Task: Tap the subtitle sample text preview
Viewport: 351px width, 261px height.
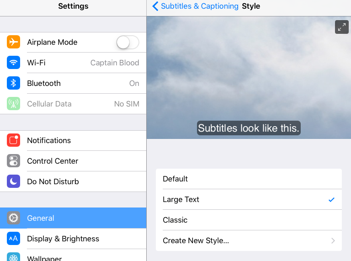Action: point(249,128)
